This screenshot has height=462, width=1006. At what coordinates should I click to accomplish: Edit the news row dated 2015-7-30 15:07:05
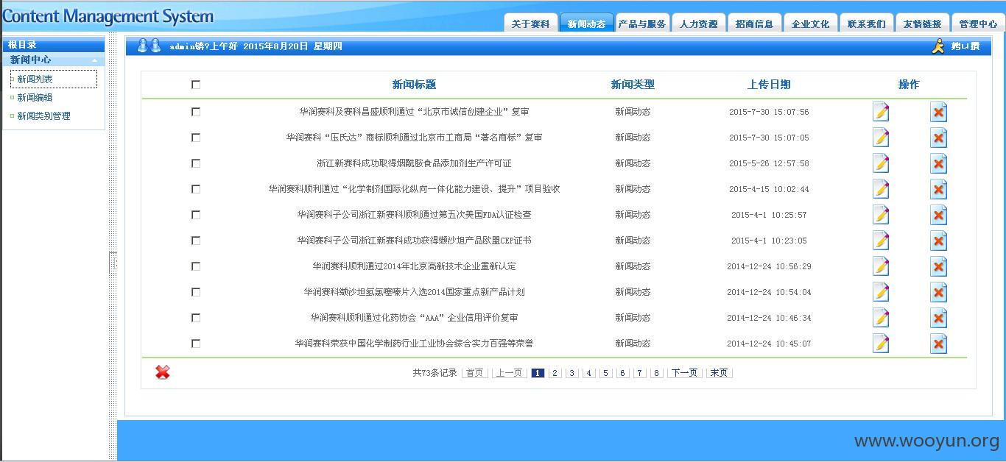tap(881, 138)
